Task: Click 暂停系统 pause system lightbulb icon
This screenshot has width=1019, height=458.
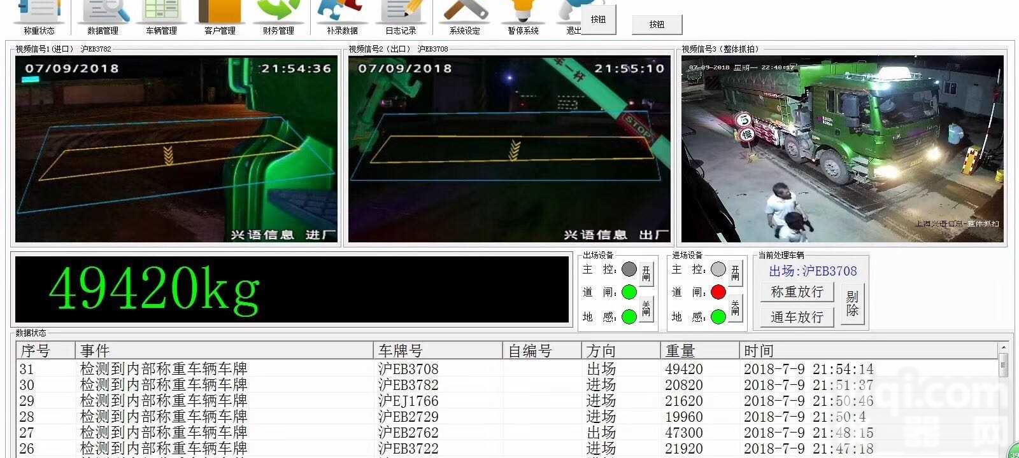Action: coord(523,17)
